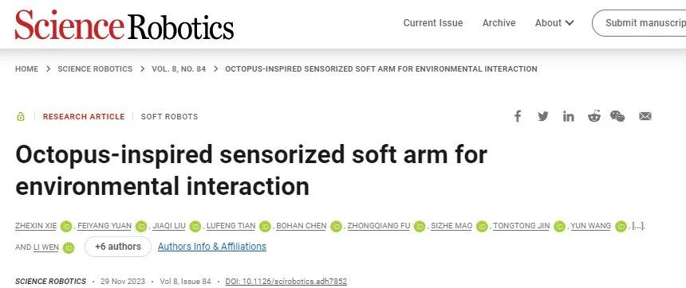Screen dimensions: 686x288
Task: Expand the +6 authors list
Action: tap(118, 247)
